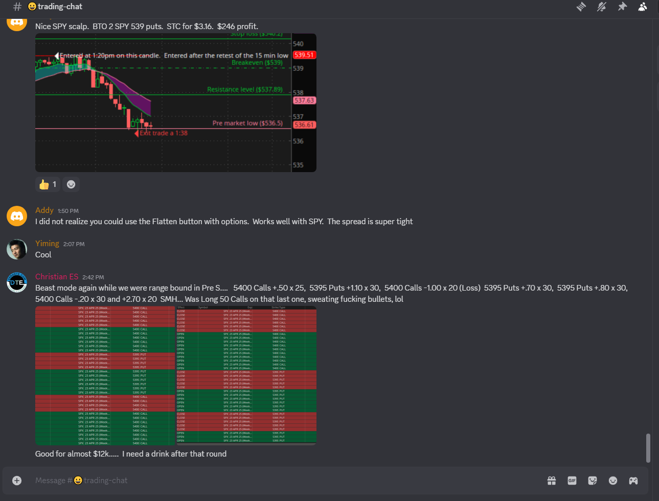
Task: Click the 1:50 PM timestamp
Action: tap(68, 211)
